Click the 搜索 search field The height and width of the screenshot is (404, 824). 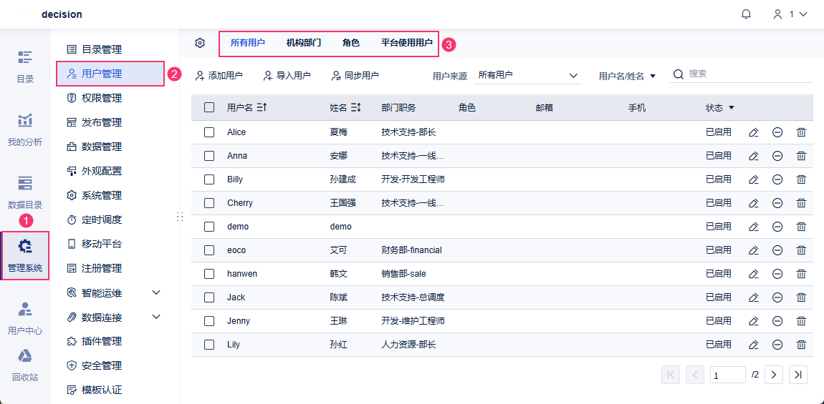tap(745, 74)
